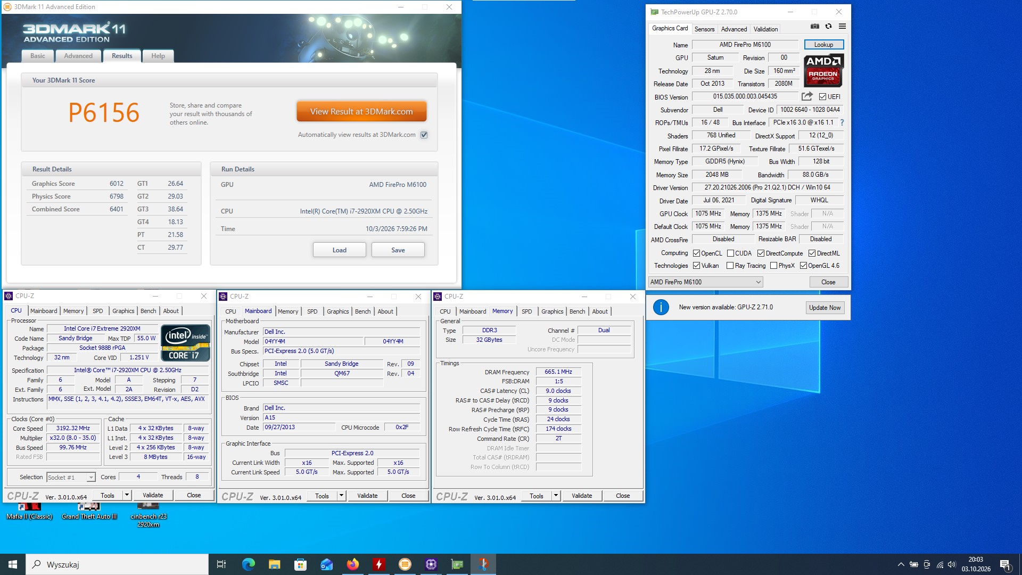Click the Intel Core i7 logo in CPU-Z
Viewport: 1022px width, 575px height.
pyautogui.click(x=186, y=343)
